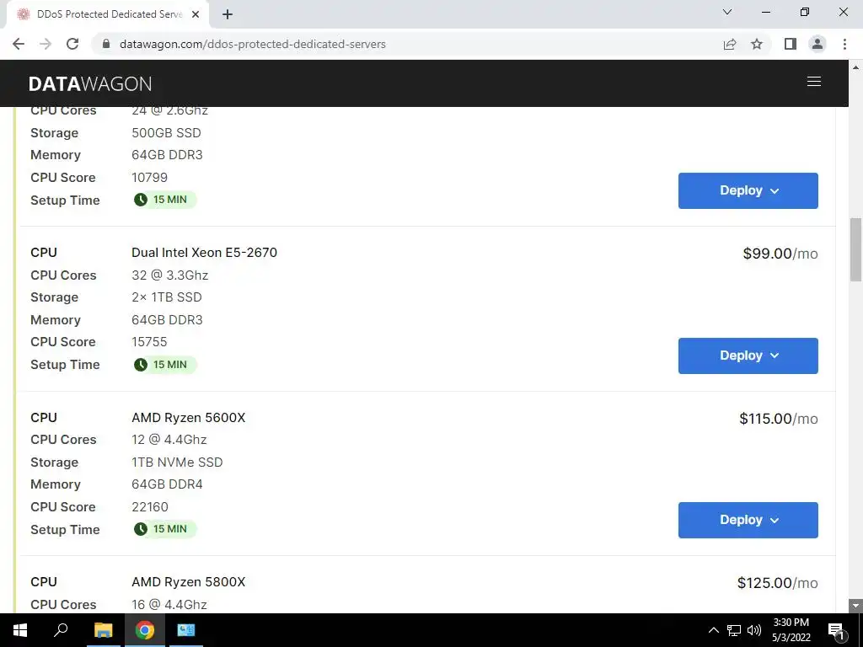863x647 pixels.
Task: Click the 15 MIN badge for Ryzen 5600X
Action: [164, 529]
